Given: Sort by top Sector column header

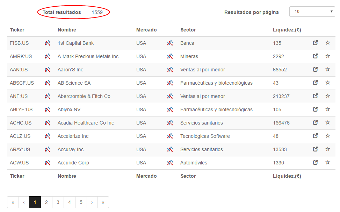Looking at the screenshot, I should pyautogui.click(x=188, y=30).
